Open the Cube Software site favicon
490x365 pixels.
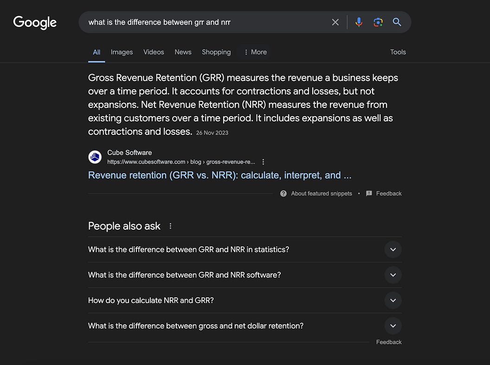click(x=95, y=157)
